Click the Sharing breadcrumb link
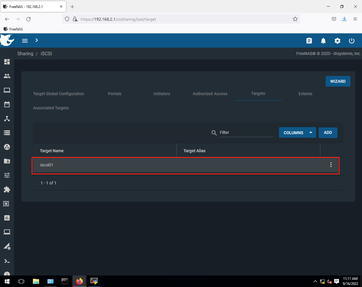This screenshot has width=362, height=287. [x=25, y=53]
